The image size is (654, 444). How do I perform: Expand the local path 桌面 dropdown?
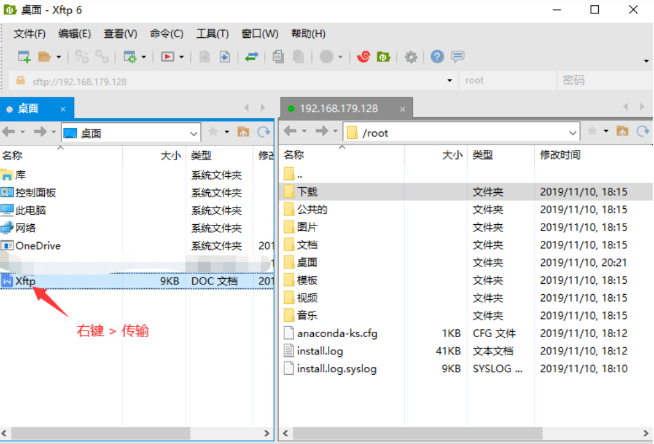tap(194, 133)
